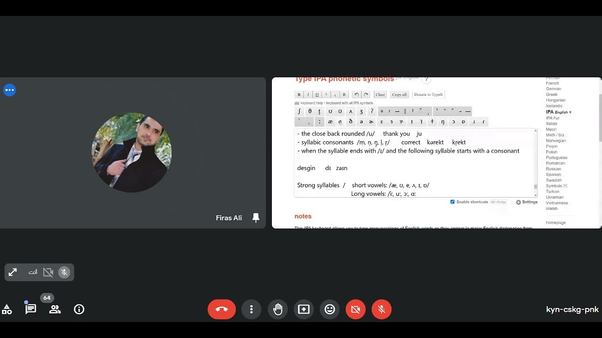
Task: Switch to the Turkish keyboard
Action: [553, 192]
